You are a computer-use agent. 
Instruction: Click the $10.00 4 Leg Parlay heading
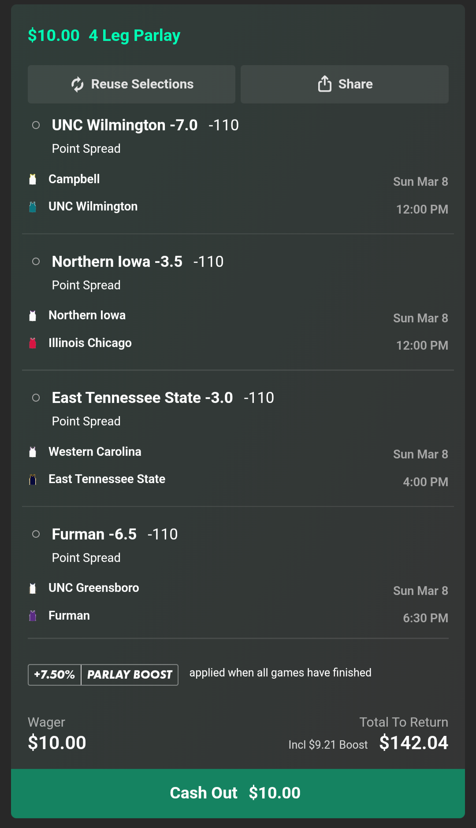(104, 36)
